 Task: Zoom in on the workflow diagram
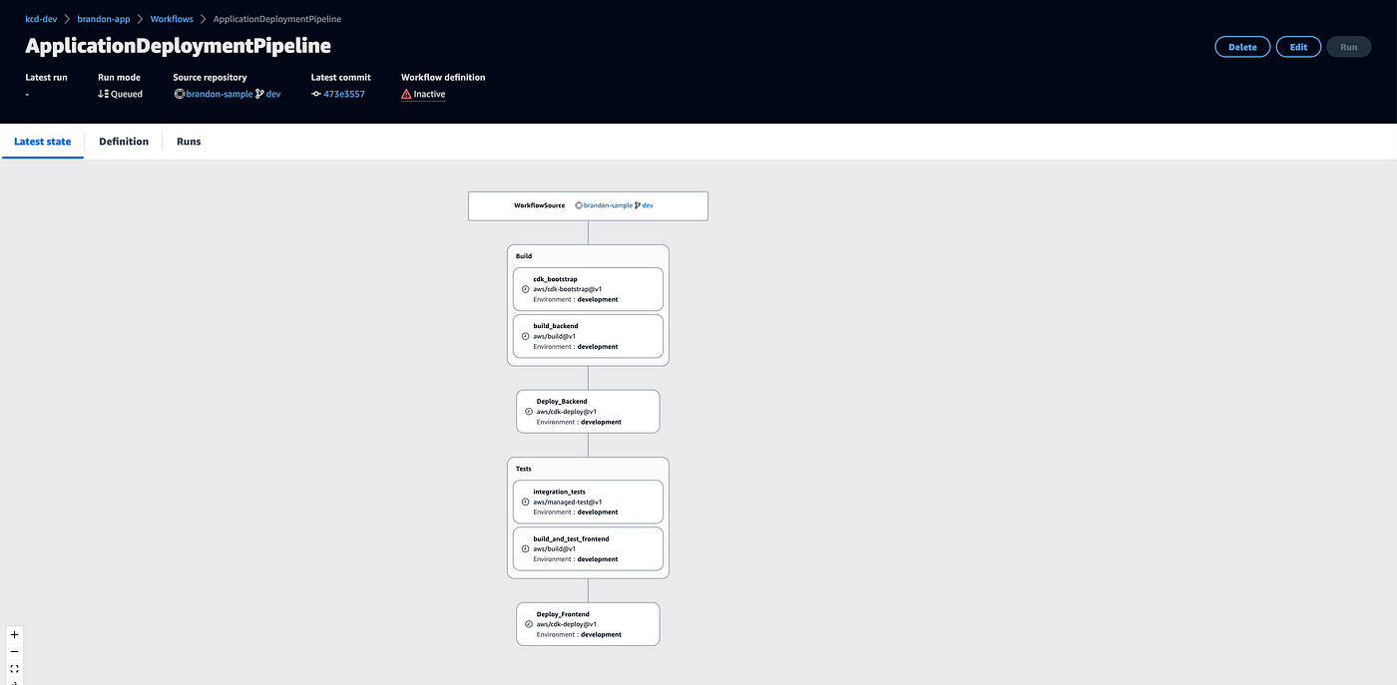pos(14,634)
